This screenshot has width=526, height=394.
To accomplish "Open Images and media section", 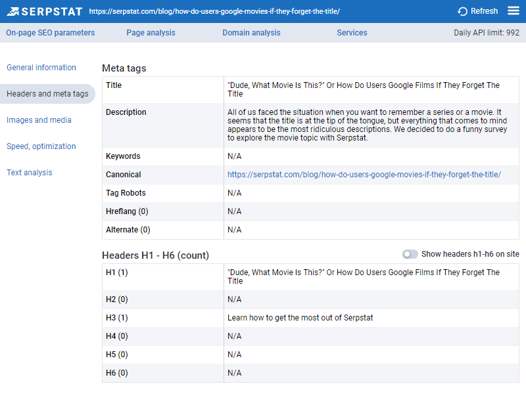I will (39, 120).
